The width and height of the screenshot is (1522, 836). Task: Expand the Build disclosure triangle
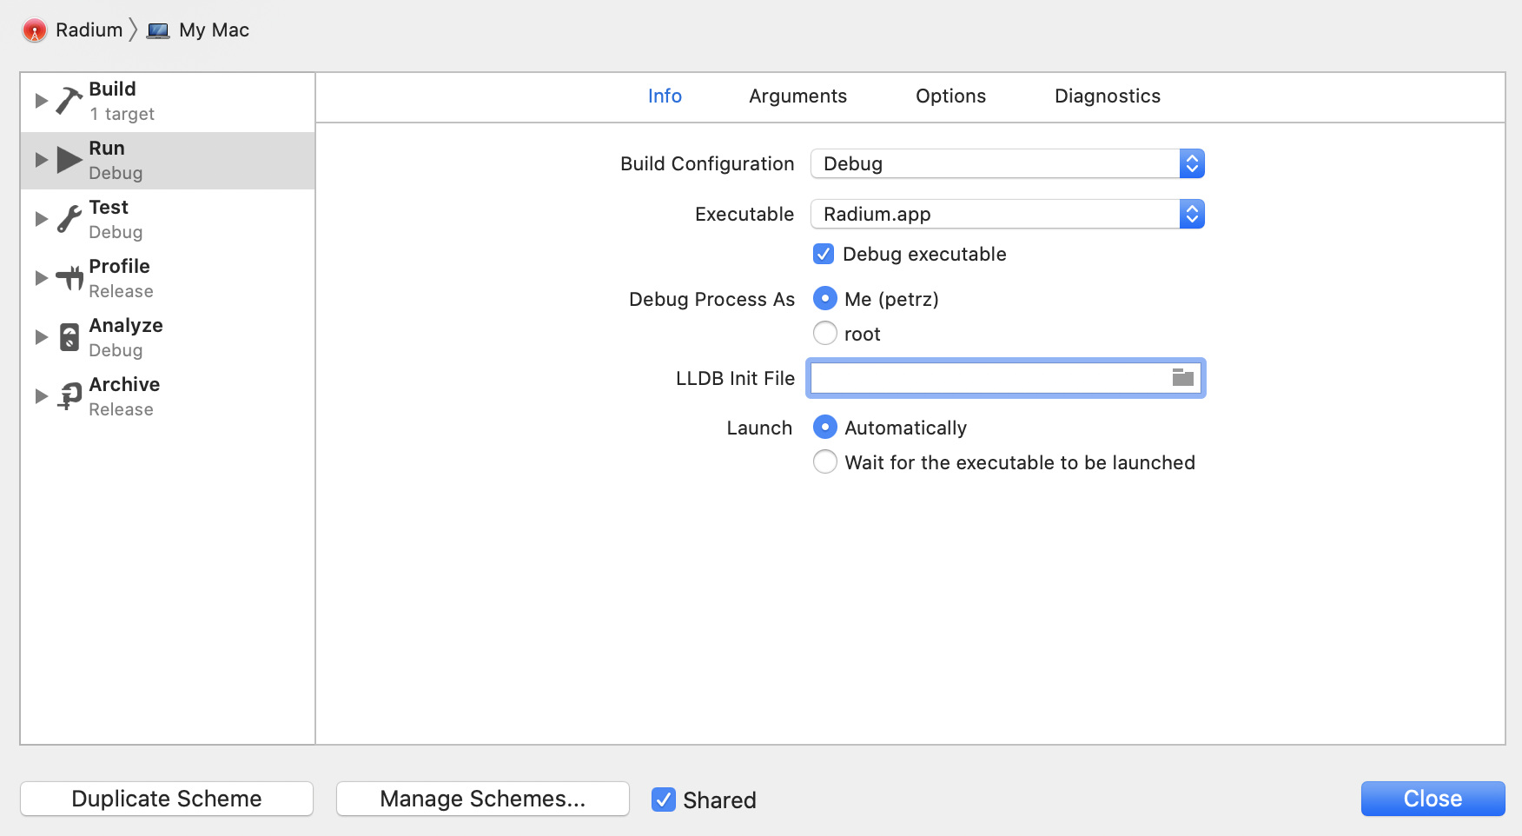41,101
